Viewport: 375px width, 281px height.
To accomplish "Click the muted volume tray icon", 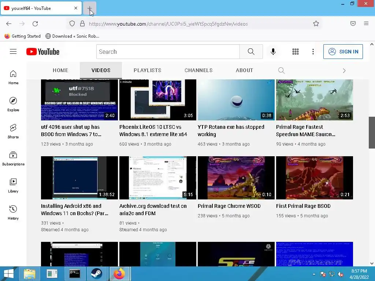I will pos(341,274).
